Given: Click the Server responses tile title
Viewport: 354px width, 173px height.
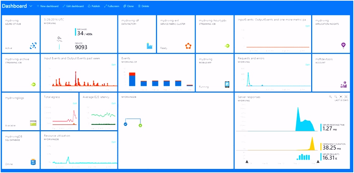Looking at the screenshot, I should tap(249, 97).
